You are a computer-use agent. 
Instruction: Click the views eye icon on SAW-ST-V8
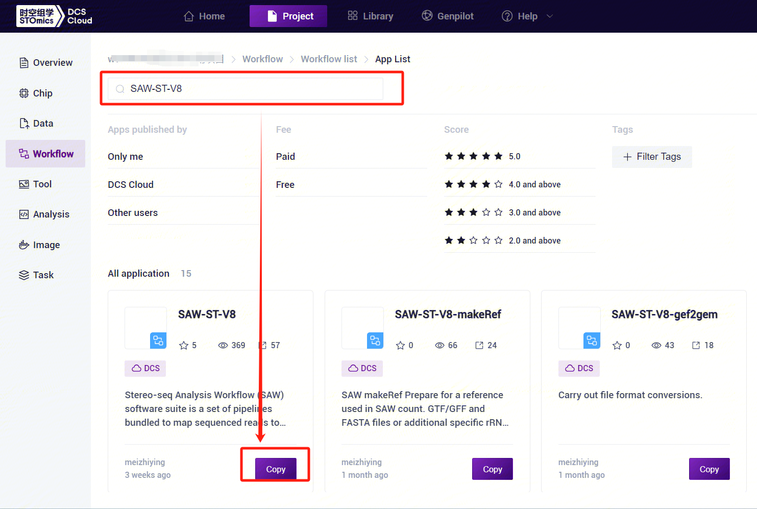[223, 346]
